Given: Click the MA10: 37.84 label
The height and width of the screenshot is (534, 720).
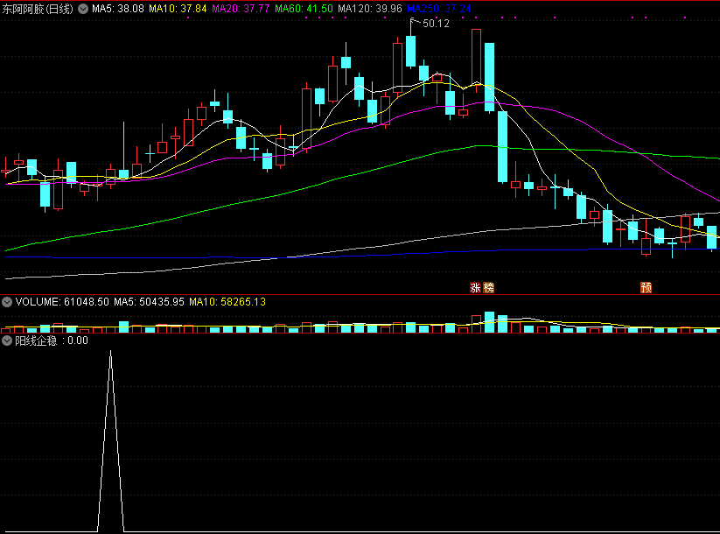Looking at the screenshot, I should 178,9.
